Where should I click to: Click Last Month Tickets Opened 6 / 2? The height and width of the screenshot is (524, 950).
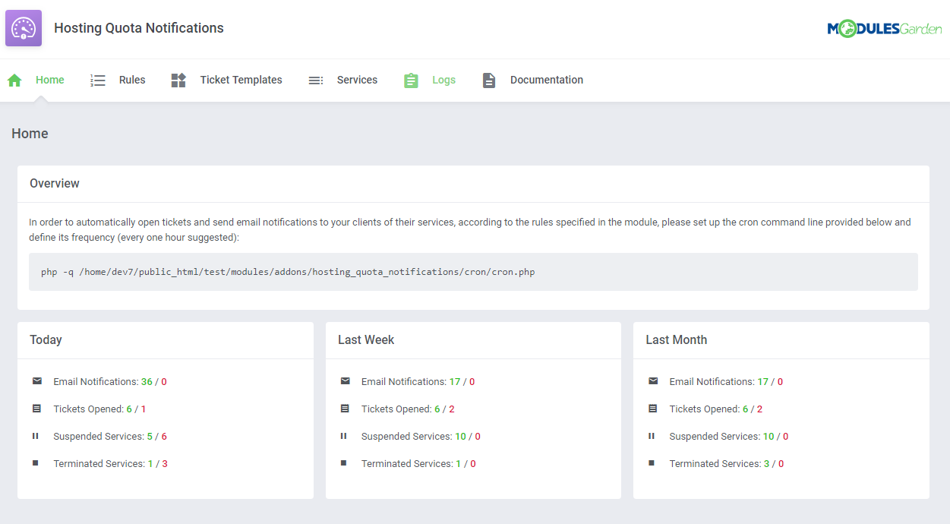(x=716, y=409)
